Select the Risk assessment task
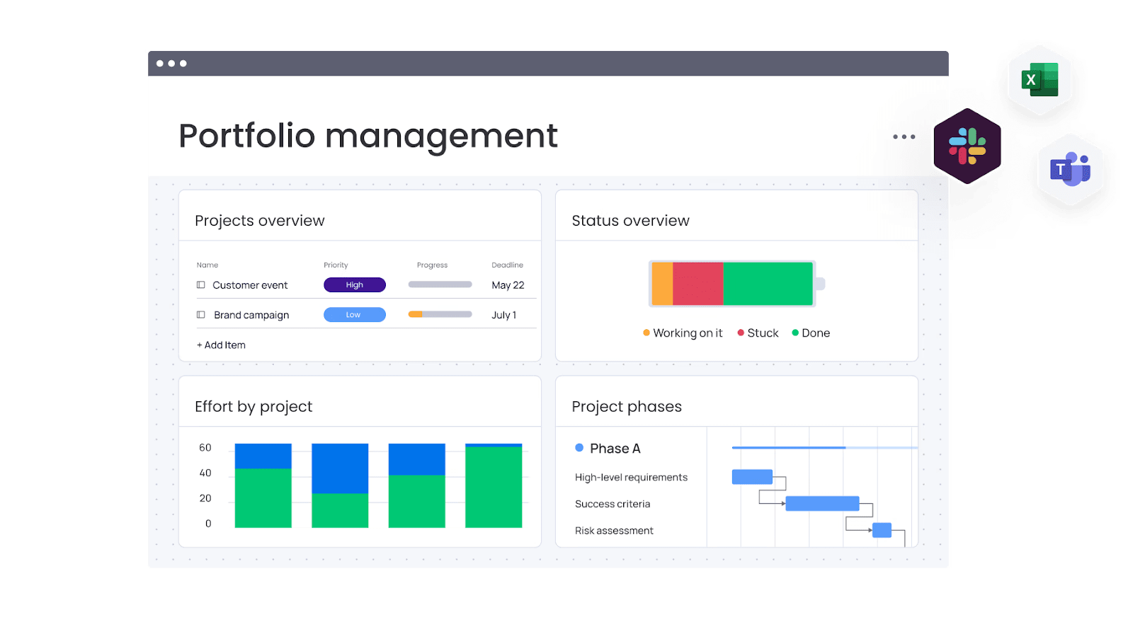The width and height of the screenshot is (1133, 622). [x=614, y=531]
